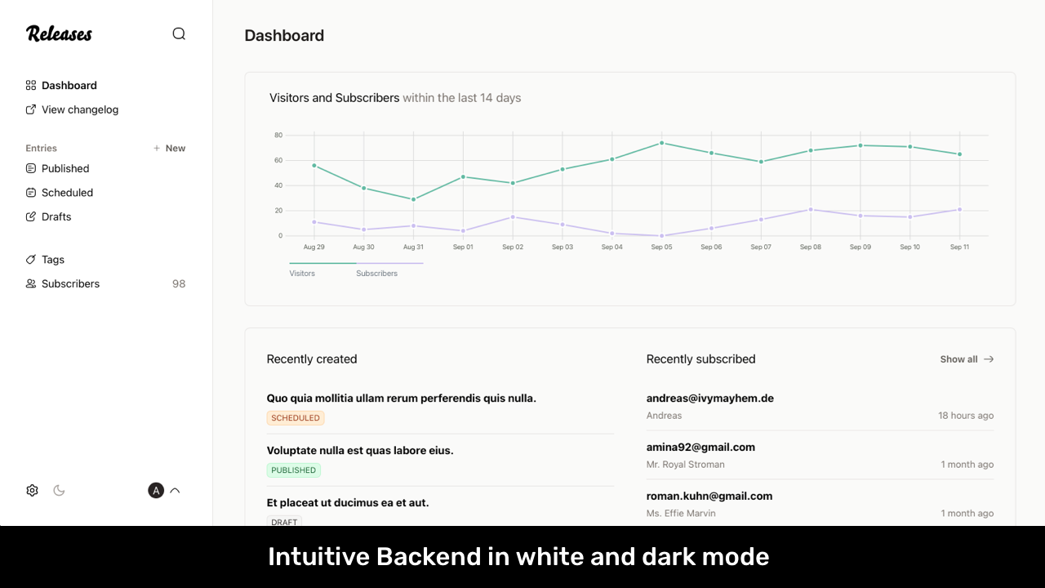
Task: Click the Entries section label
Action: point(41,148)
